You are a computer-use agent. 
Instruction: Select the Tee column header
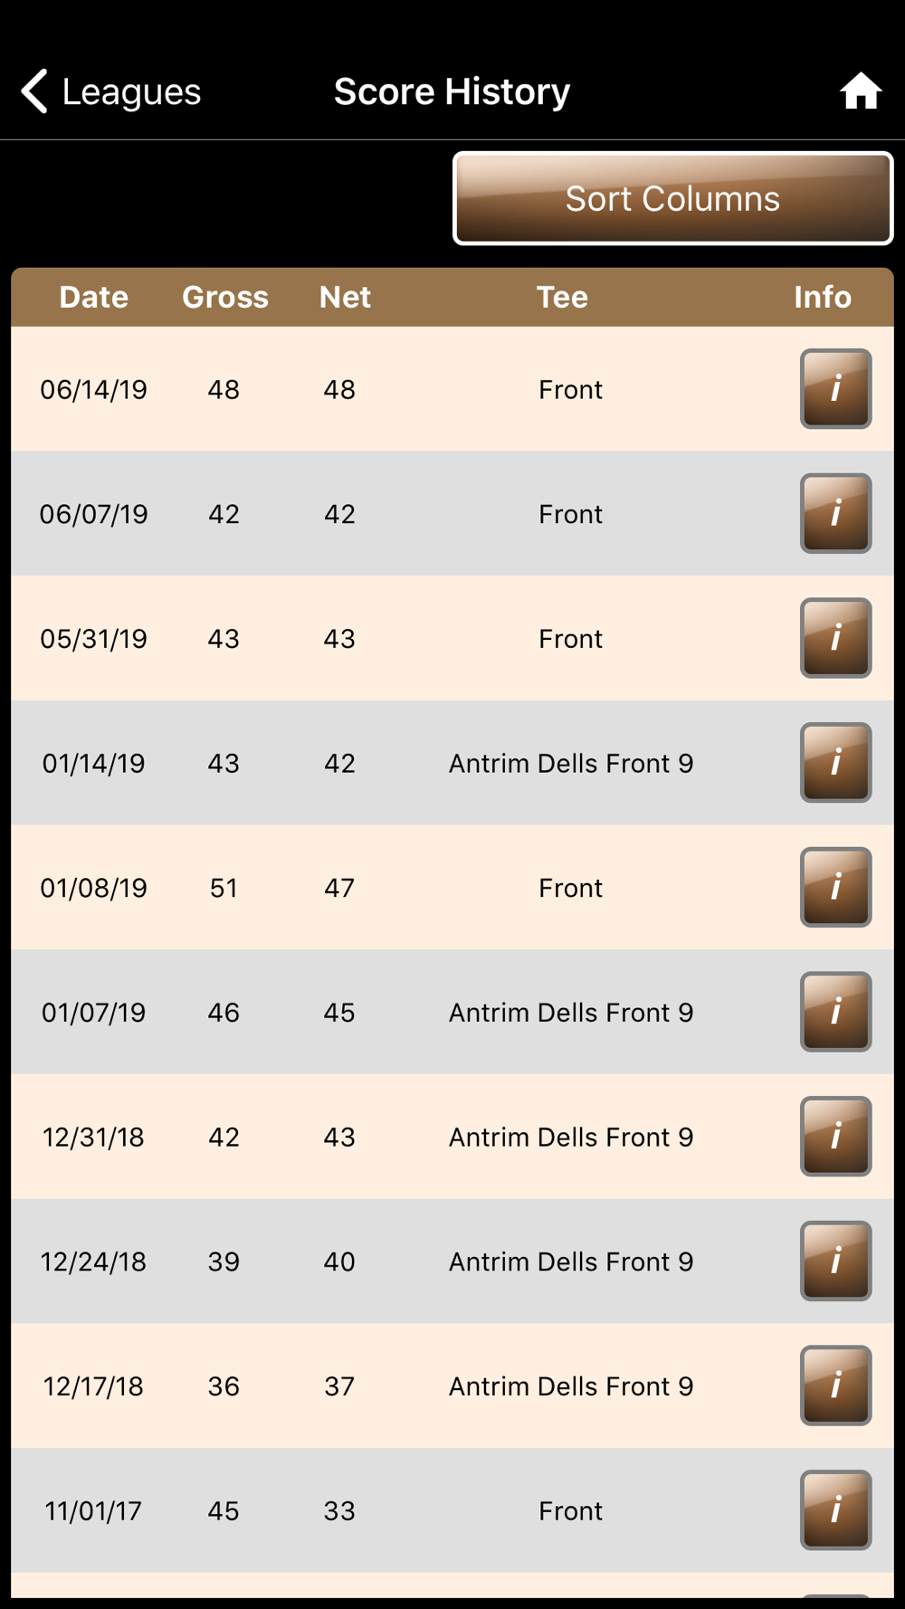click(x=562, y=297)
